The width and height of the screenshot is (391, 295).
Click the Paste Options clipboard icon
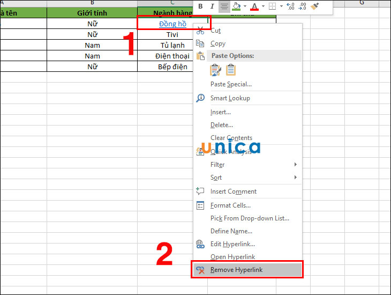click(x=200, y=56)
